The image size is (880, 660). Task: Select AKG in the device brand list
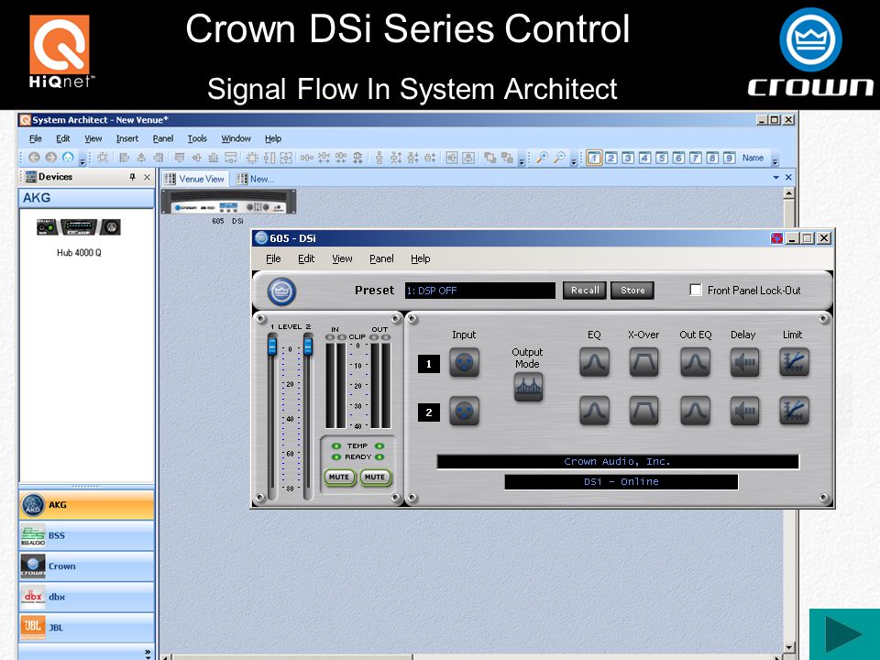[86, 504]
